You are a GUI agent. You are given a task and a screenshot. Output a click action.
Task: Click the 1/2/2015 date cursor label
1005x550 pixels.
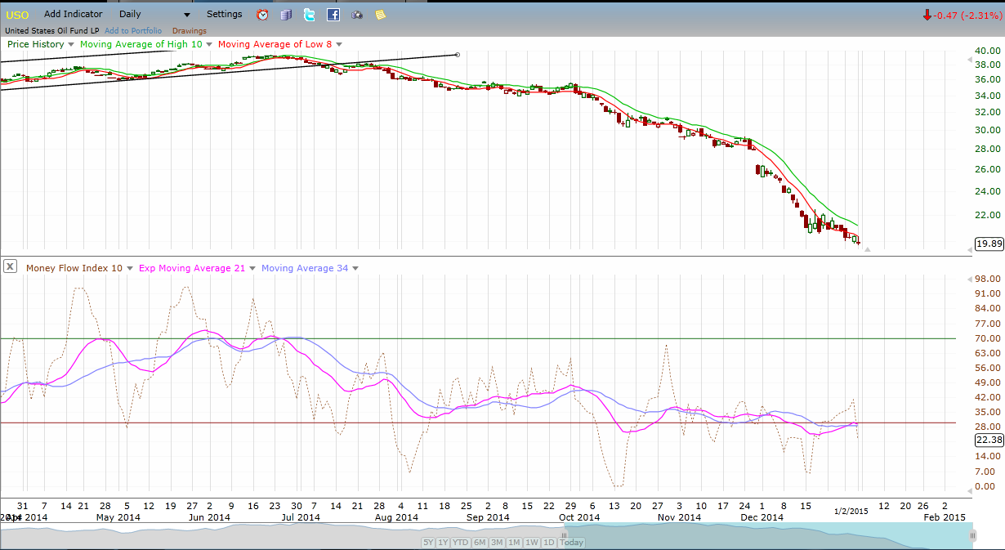coord(851,510)
